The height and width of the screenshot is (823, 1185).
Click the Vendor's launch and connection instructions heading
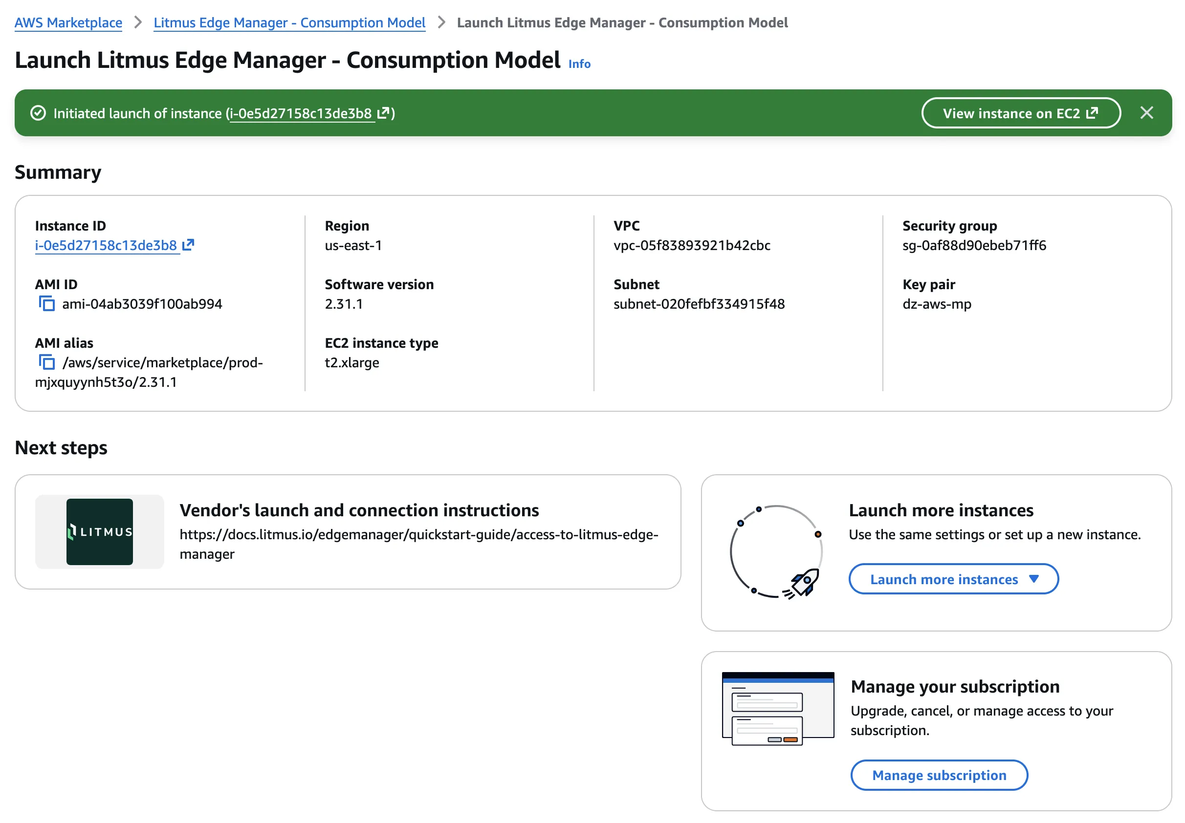point(359,510)
